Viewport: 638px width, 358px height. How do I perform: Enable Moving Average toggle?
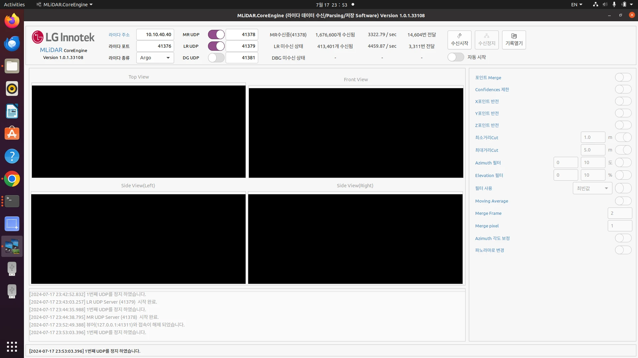(623, 201)
